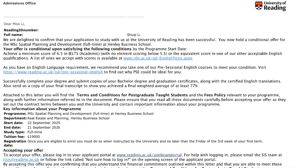Click the Study type Full-time value
This screenshot has width=294, height=168.
(35, 132)
